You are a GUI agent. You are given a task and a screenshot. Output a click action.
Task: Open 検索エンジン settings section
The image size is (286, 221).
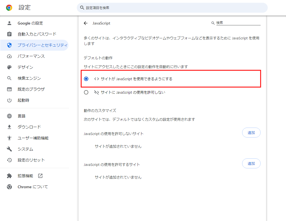click(34, 78)
